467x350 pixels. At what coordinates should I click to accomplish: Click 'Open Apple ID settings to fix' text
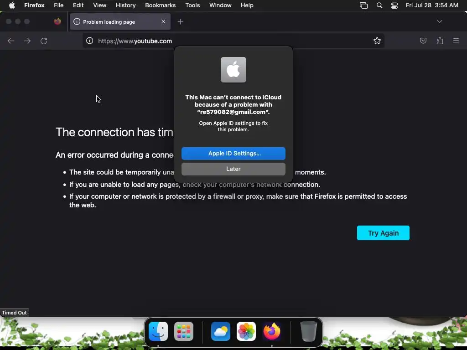(x=233, y=123)
